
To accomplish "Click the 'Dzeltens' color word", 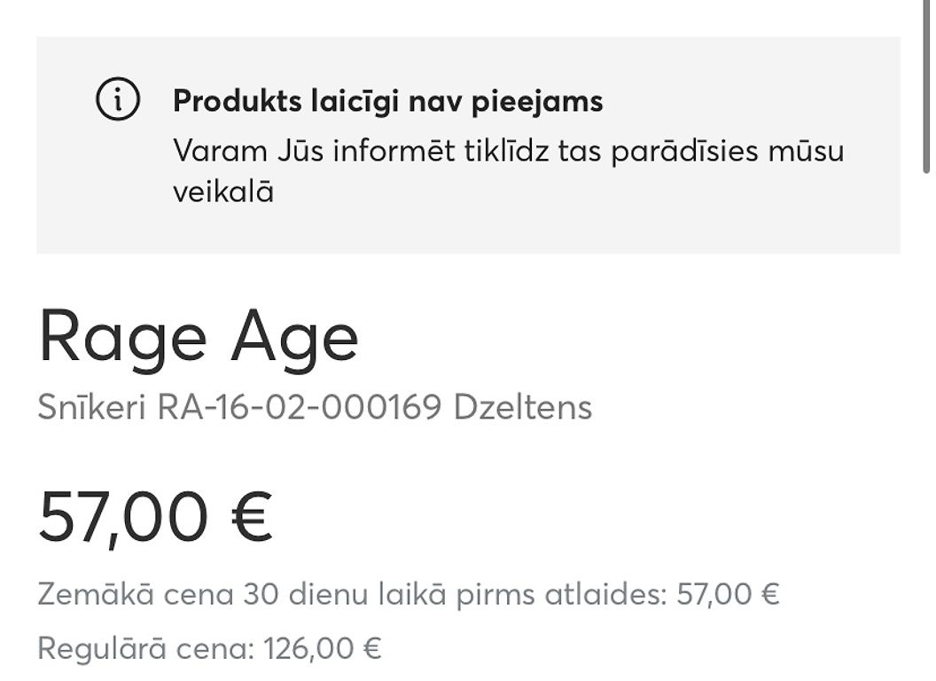I will tap(523, 407).
